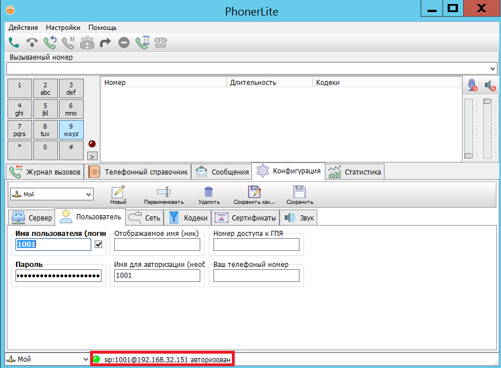This screenshot has width=501, height=368.
Task: Open the Сертификаты settings tab
Action: pos(246,218)
